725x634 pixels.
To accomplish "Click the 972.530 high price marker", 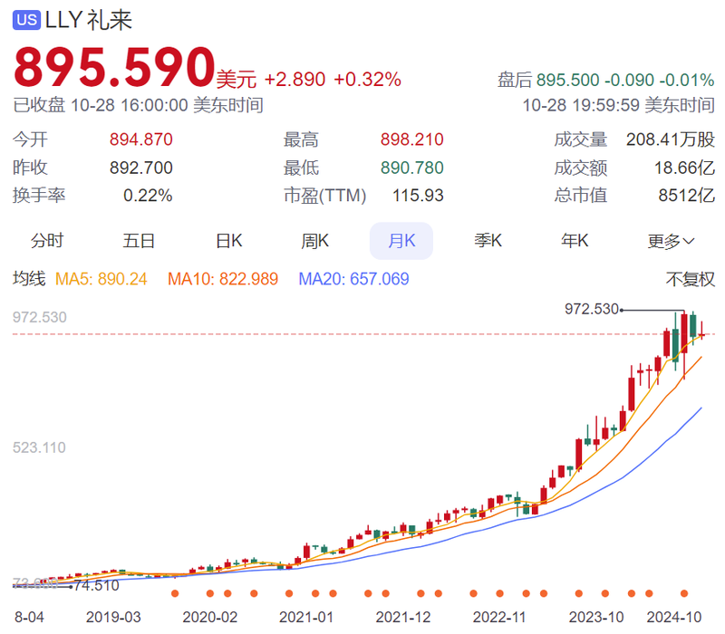I will click(x=592, y=309).
